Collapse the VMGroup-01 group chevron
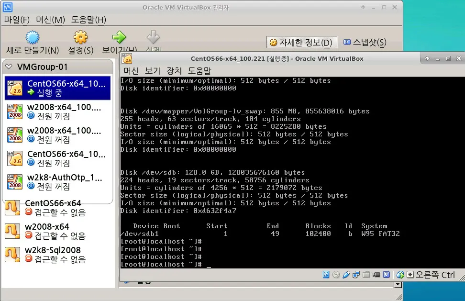465x301 pixels. coord(9,67)
